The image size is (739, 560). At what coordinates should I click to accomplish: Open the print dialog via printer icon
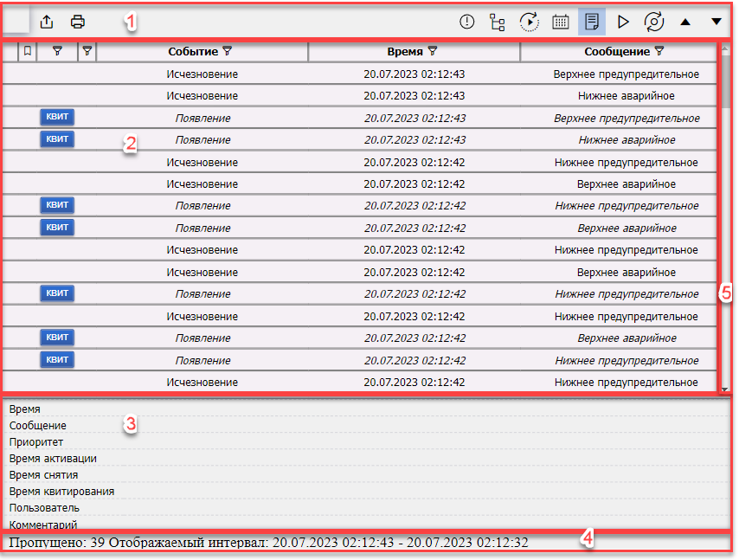(x=78, y=22)
